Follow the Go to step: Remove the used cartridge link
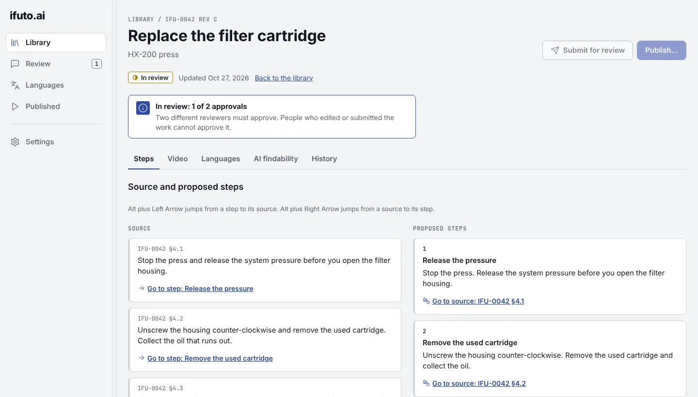 210,358
